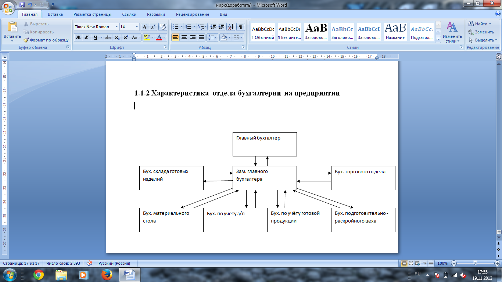This screenshot has width=502, height=282.
Task: Apply bulleted list
Action: coord(176,27)
